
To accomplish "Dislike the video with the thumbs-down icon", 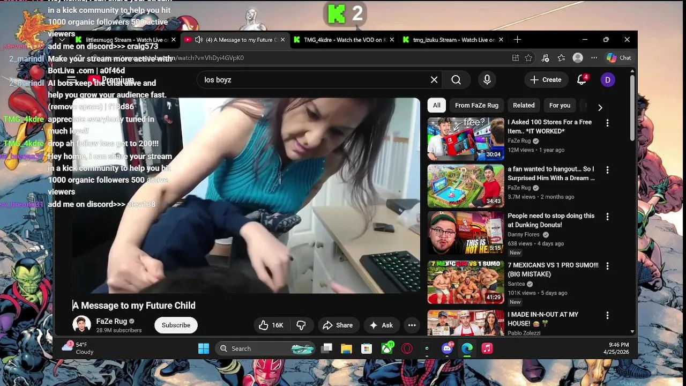I will point(301,325).
